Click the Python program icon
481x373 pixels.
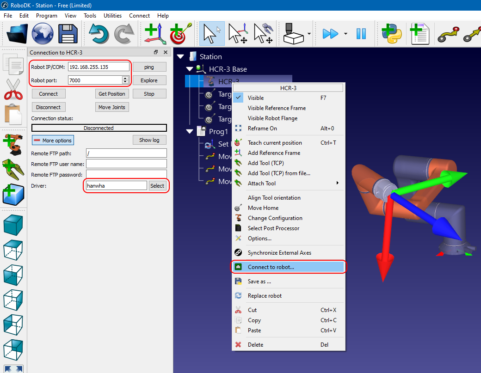(391, 34)
